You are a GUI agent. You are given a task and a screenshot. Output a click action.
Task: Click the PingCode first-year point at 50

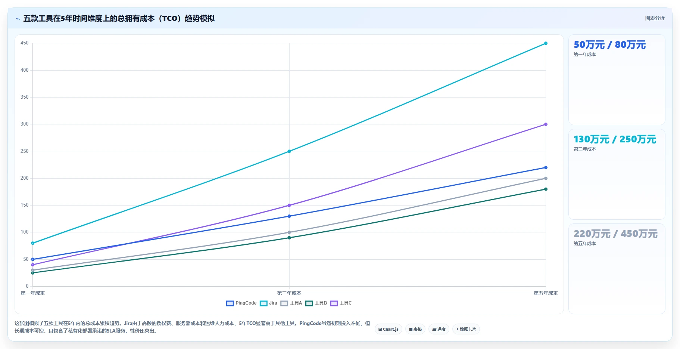(33, 259)
